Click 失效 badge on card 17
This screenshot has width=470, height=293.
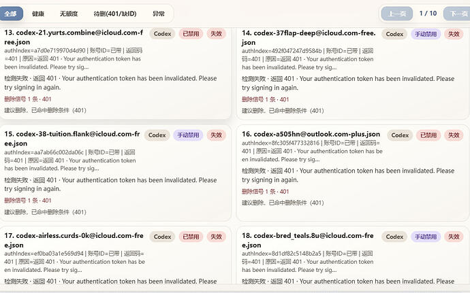[216, 237]
